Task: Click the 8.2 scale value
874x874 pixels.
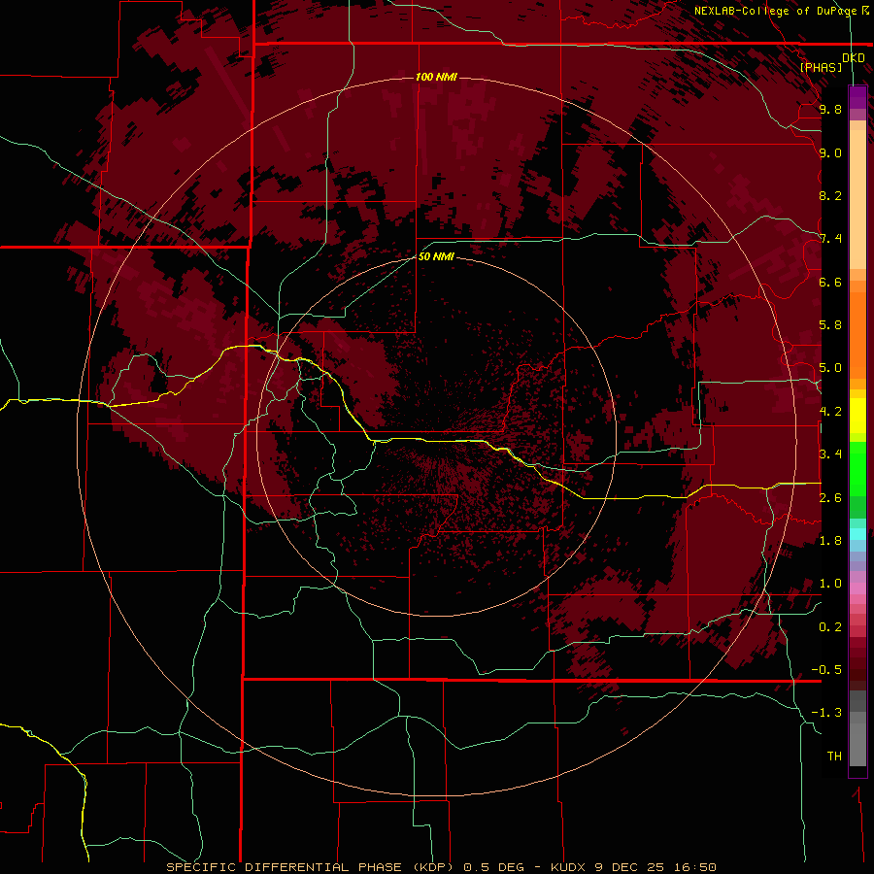Action: coord(830,195)
